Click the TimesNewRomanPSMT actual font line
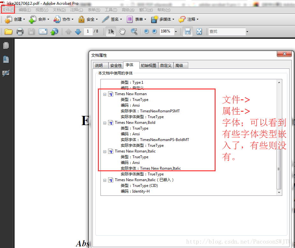Image resolution: width=295 pixels, height=248 pixels. 150,111
